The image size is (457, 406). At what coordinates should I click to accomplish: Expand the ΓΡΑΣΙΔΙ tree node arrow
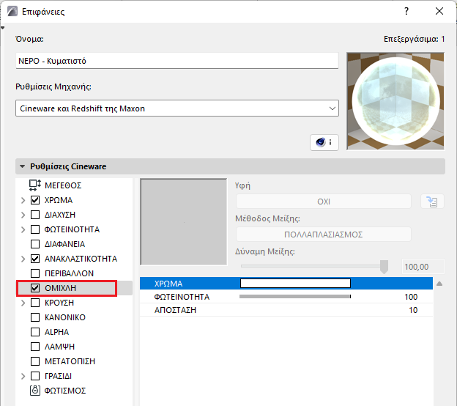[x=23, y=376]
